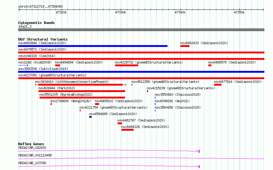Click the small red bar of nsv6486579
This screenshot has height=170, width=273.
[x=210, y=65]
